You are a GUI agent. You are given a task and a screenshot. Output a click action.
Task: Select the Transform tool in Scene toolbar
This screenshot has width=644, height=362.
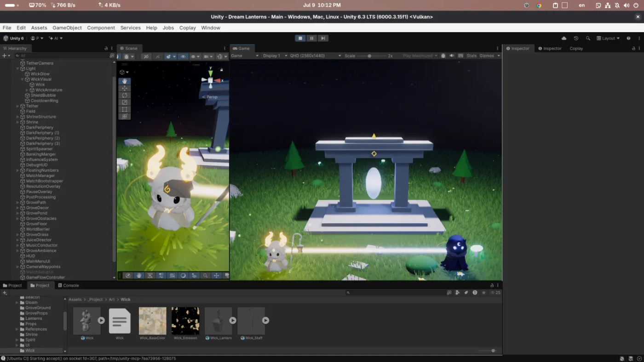125,116
